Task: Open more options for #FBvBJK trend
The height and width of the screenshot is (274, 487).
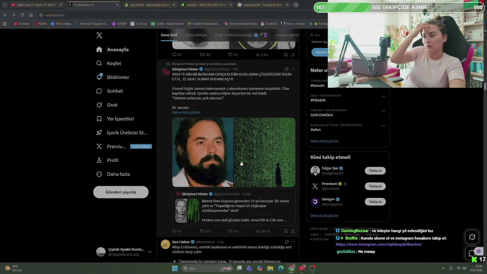Action: tap(384, 96)
